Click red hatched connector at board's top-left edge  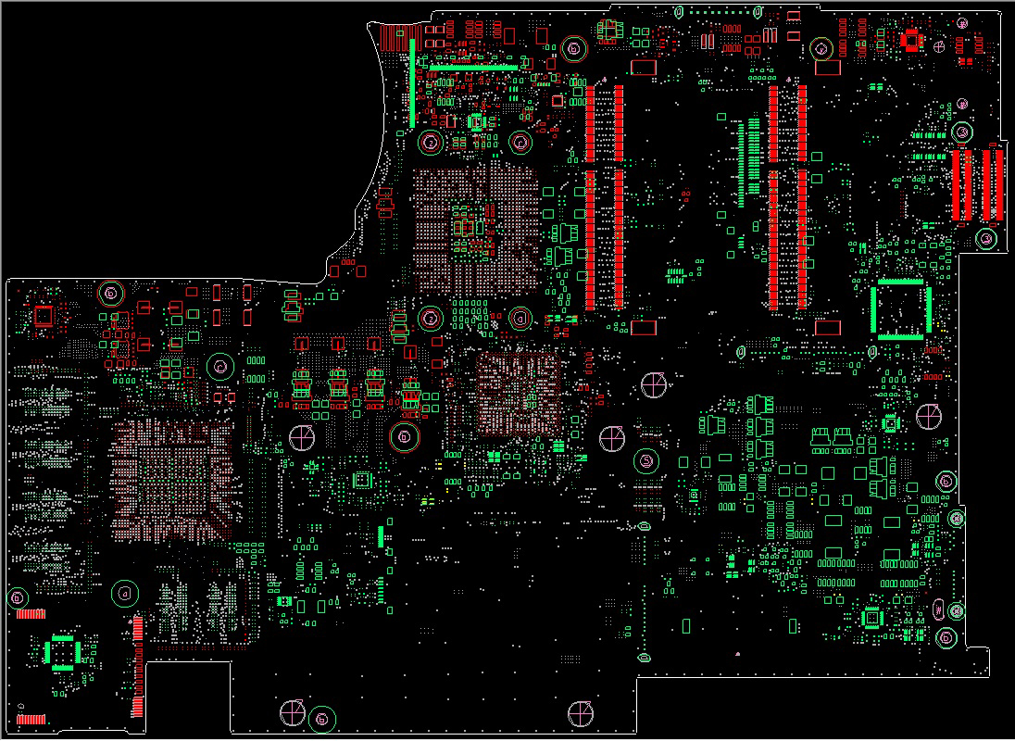coord(399,38)
